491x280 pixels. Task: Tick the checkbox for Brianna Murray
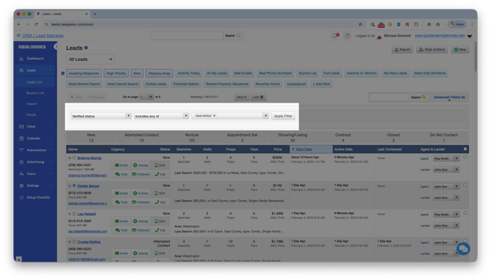pyautogui.click(x=465, y=158)
